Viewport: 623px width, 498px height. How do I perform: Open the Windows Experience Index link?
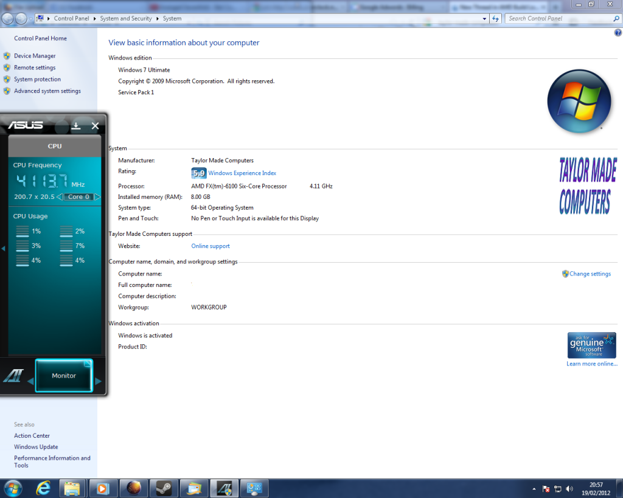point(242,173)
